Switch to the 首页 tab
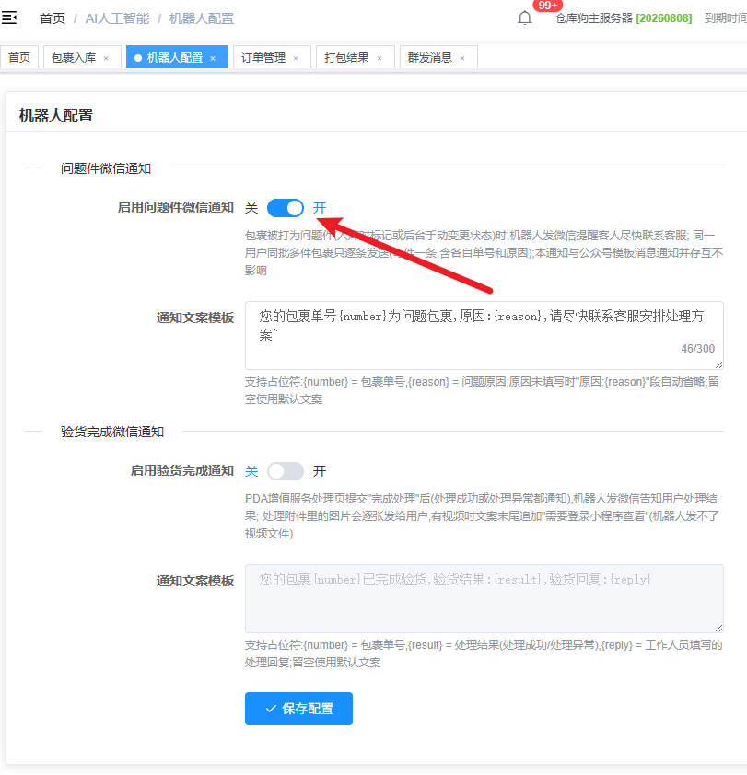 (19, 57)
